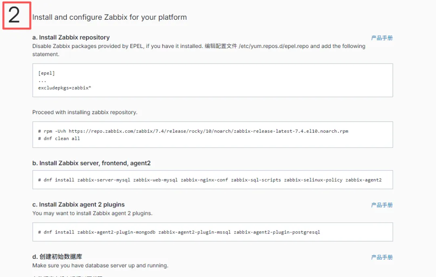Click 'Make sure you have database server up and running.'
Image resolution: width=436 pixels, height=277 pixels.
[x=101, y=266]
